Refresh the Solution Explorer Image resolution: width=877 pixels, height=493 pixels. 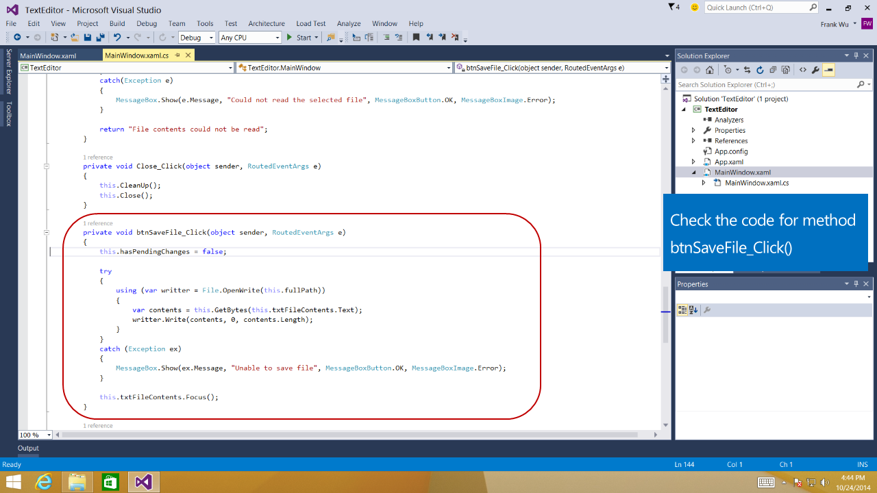(x=760, y=70)
